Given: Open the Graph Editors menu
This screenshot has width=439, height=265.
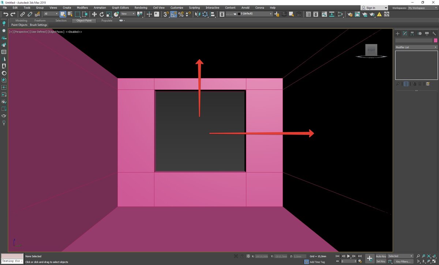Looking at the screenshot, I should tap(120, 7).
